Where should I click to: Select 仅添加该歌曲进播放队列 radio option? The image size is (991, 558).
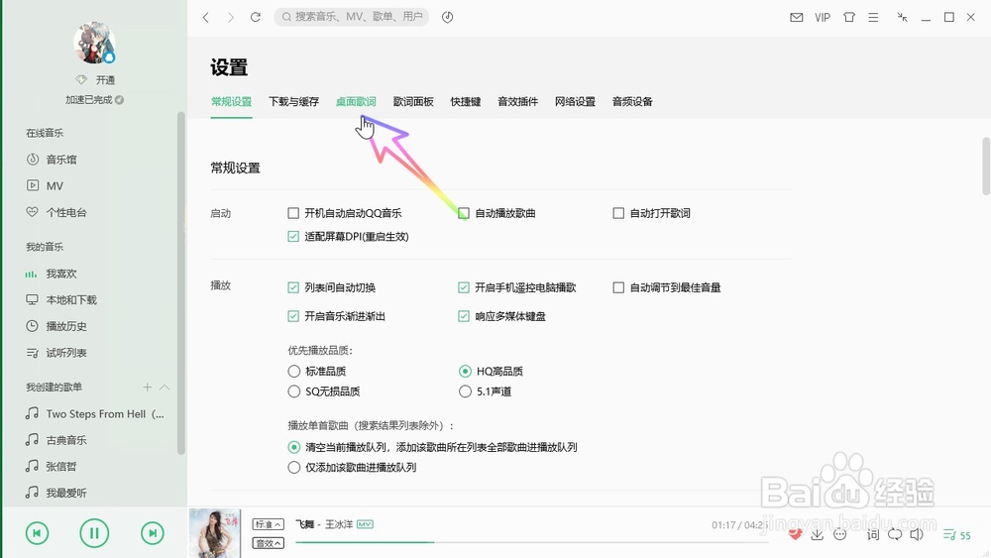coord(294,467)
